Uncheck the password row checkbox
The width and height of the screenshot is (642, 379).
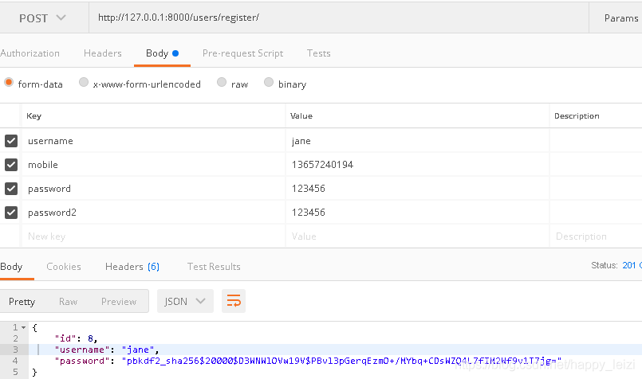click(x=11, y=189)
